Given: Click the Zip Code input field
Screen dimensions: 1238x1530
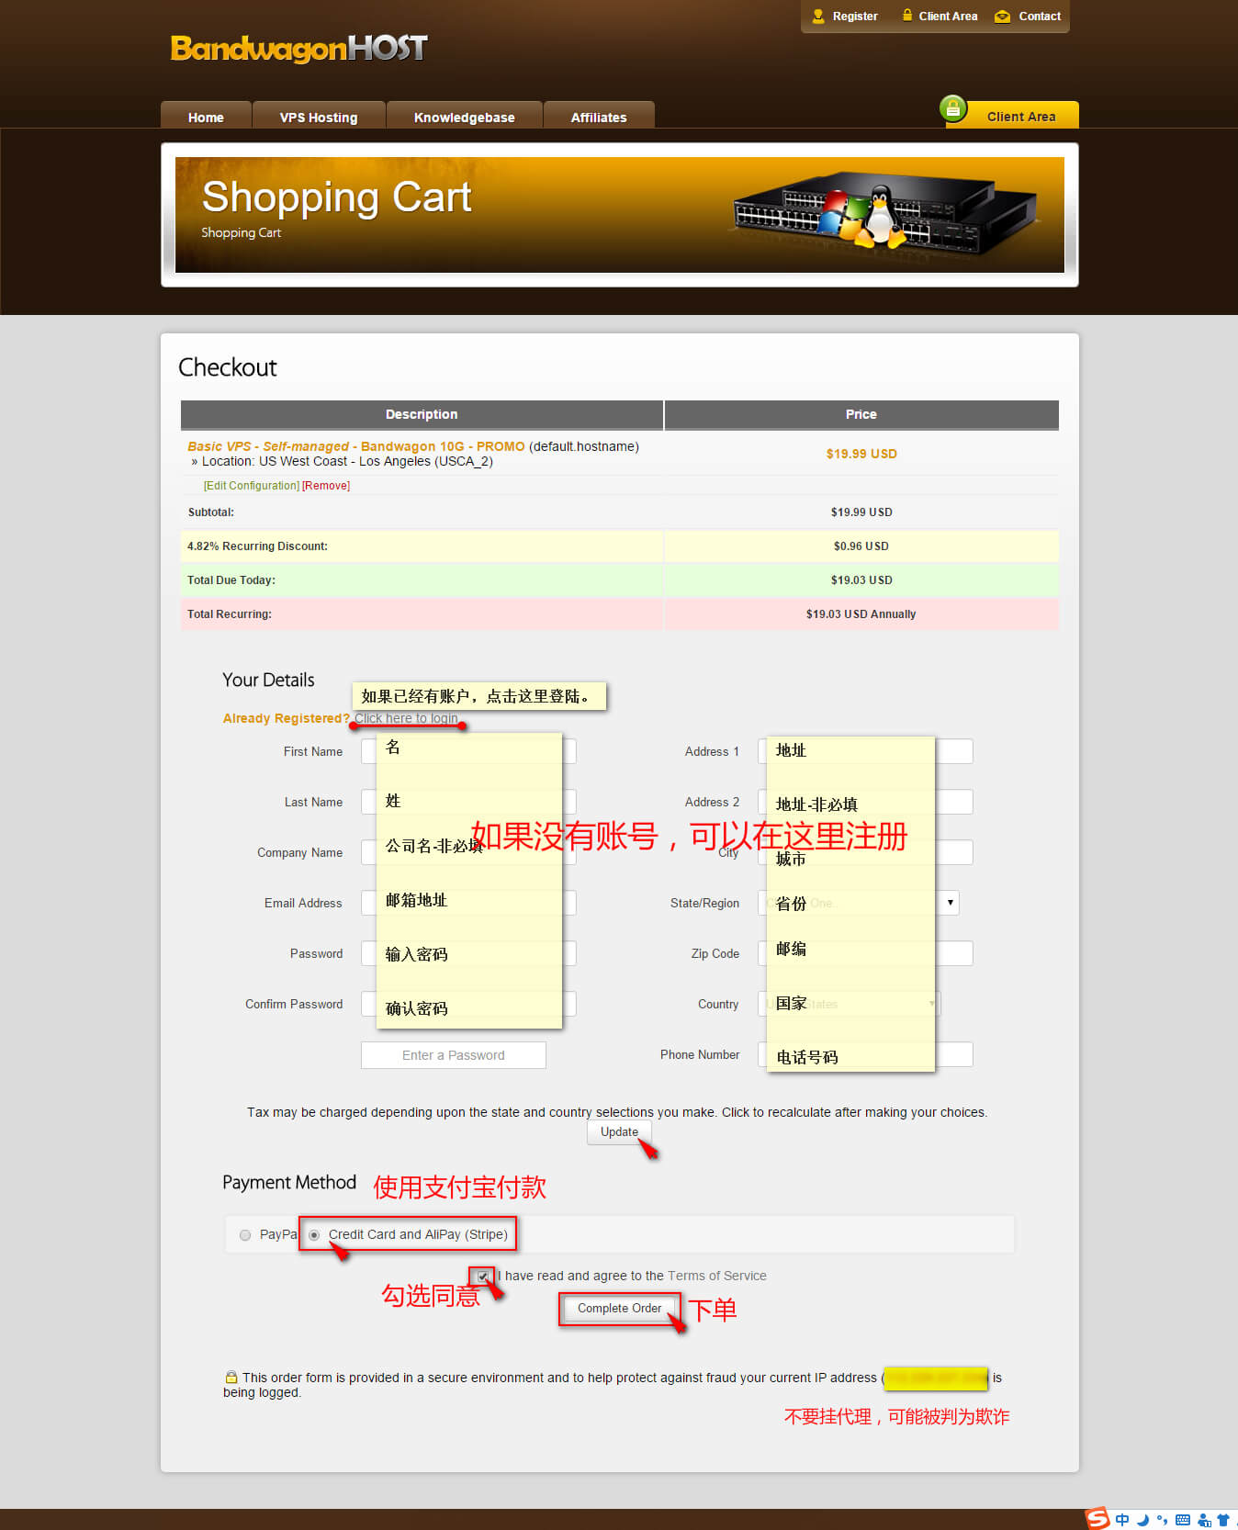Looking at the screenshot, I should click(x=865, y=953).
